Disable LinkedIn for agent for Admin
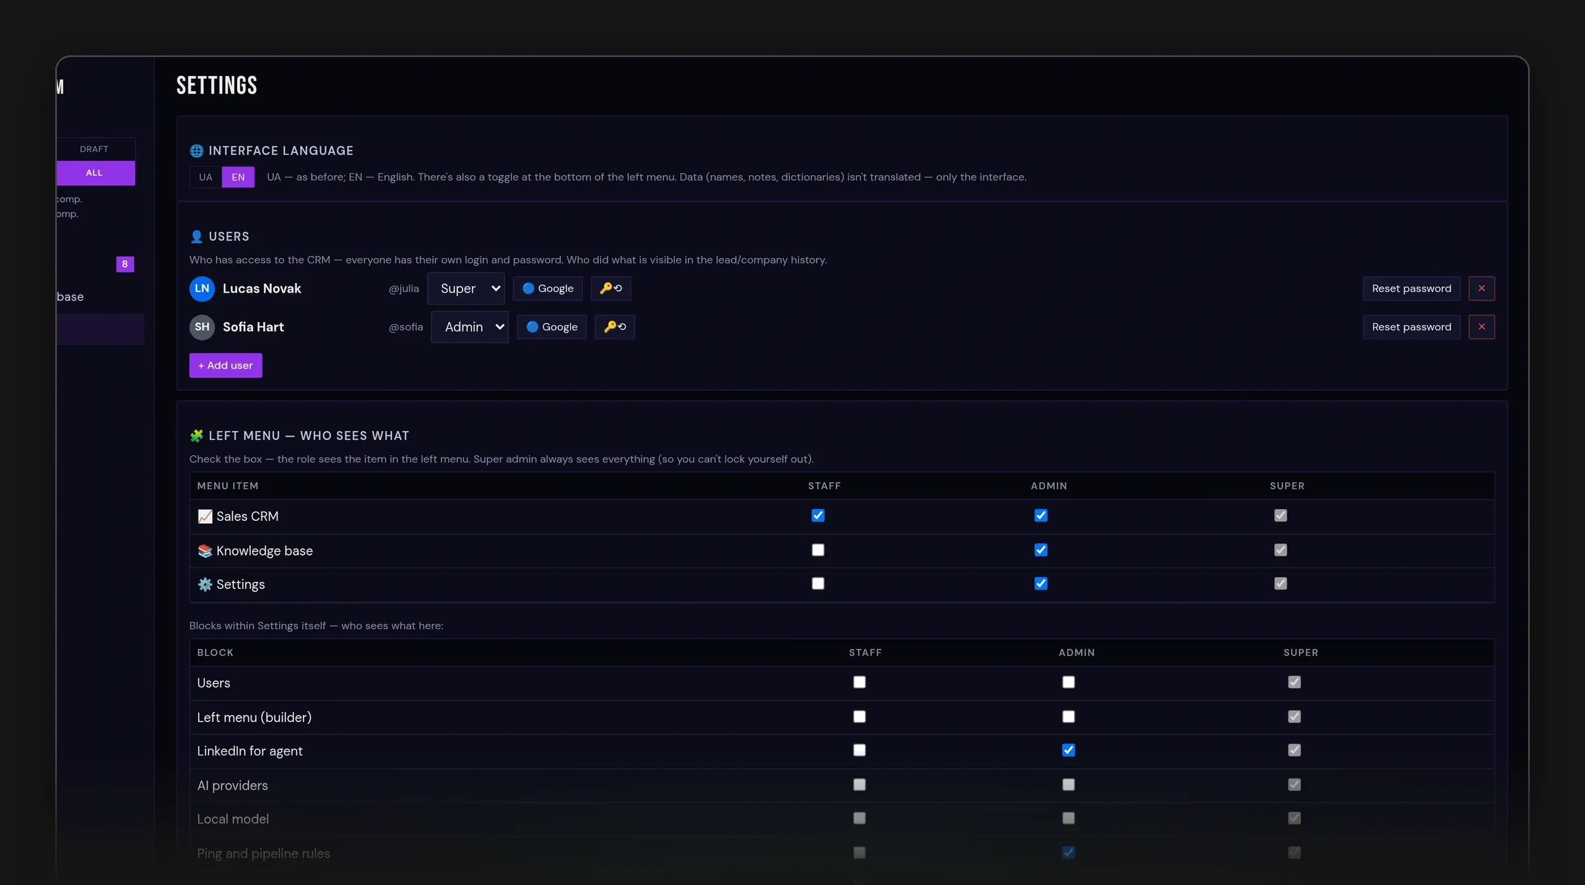The width and height of the screenshot is (1585, 885). [x=1068, y=750]
